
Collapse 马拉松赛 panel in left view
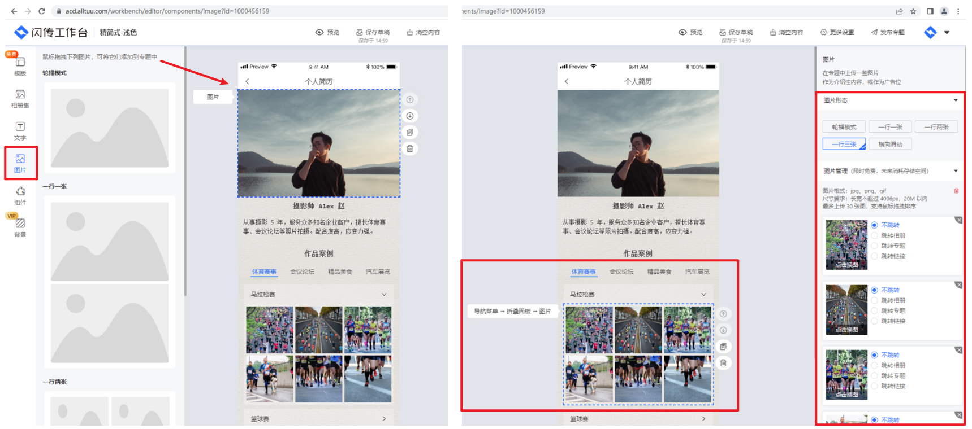click(x=384, y=295)
